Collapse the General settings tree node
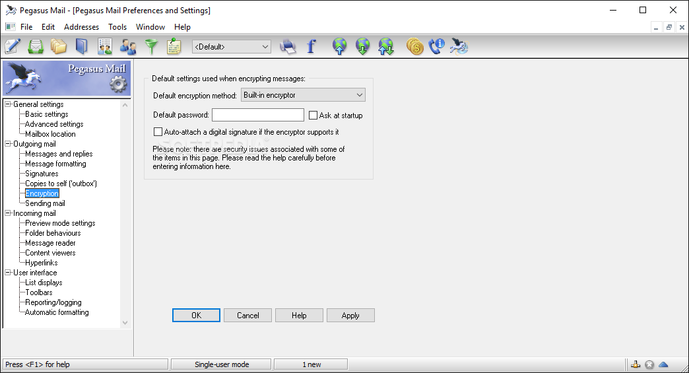Screen dimensions: 689x373 tap(8, 104)
